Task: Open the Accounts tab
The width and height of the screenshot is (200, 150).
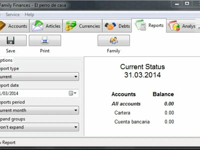Action: click(14, 26)
